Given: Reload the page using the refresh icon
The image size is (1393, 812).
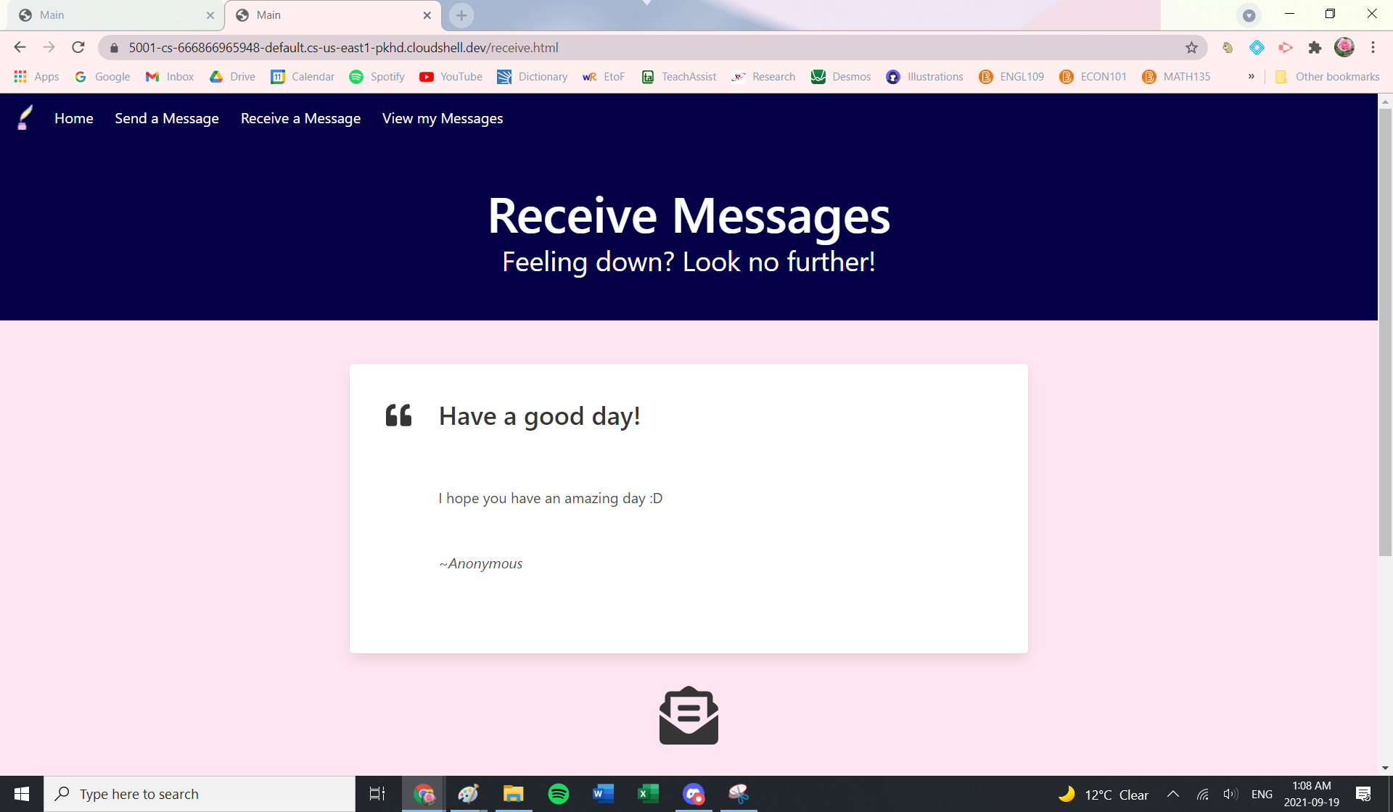Looking at the screenshot, I should [78, 48].
